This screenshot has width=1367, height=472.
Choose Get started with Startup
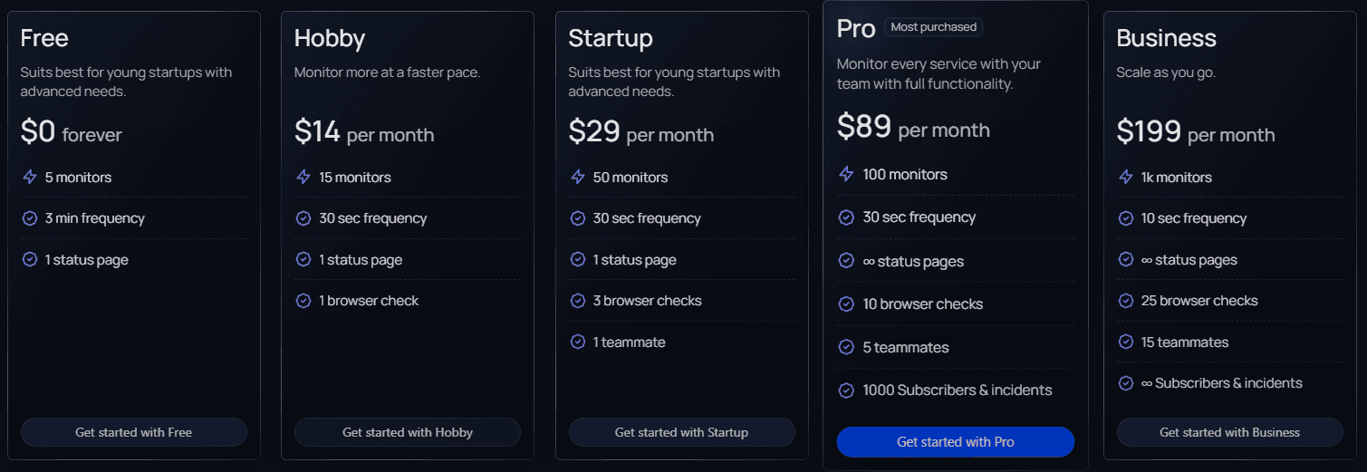[x=681, y=432]
